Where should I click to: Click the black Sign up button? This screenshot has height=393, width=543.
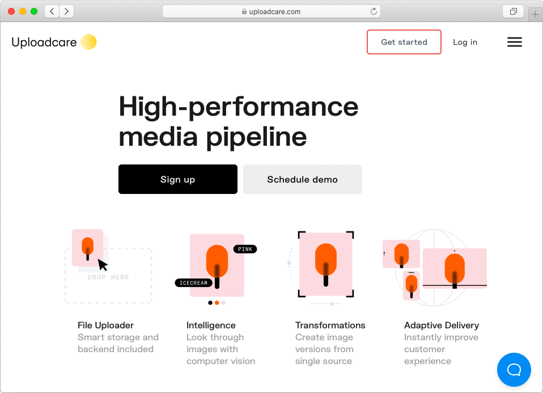tap(177, 179)
